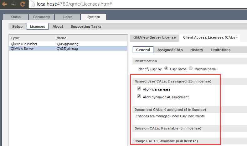Screen dimensions: 247x146
Task: Open the Assigned CALs subtab
Action: tap(170, 50)
